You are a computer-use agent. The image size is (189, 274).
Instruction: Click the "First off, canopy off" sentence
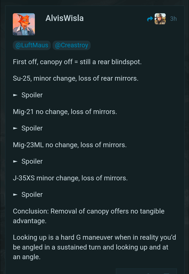click(77, 62)
